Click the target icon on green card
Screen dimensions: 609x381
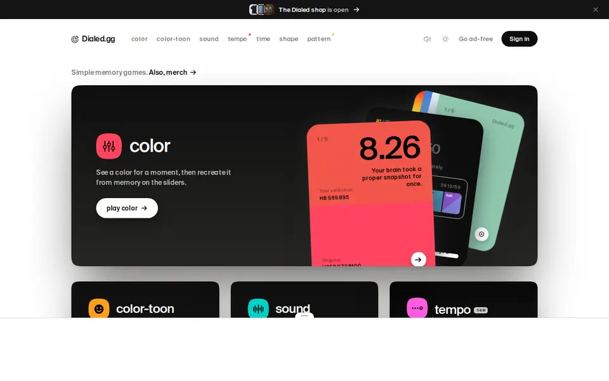coord(481,234)
